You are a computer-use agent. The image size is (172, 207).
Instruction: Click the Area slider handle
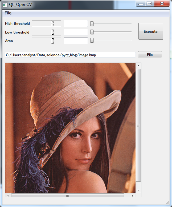coord(92,40)
